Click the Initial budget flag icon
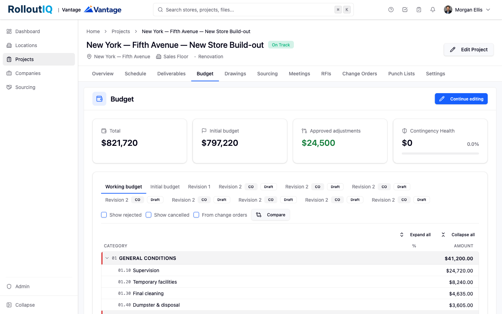This screenshot has width=502, height=314. point(204,131)
